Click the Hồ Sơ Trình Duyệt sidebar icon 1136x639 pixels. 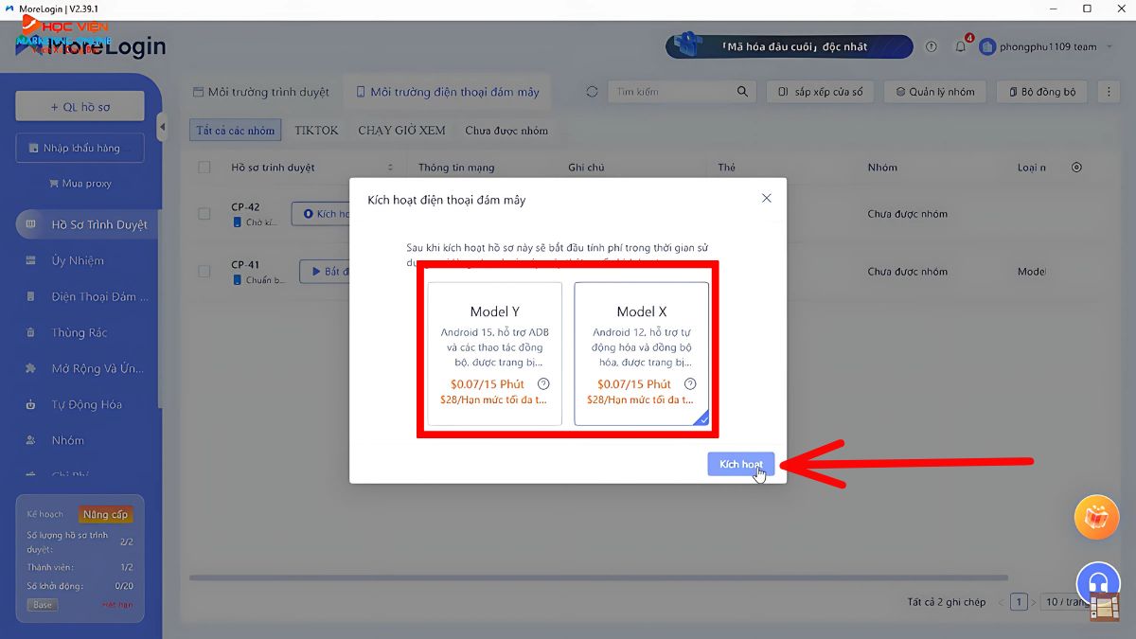31,224
